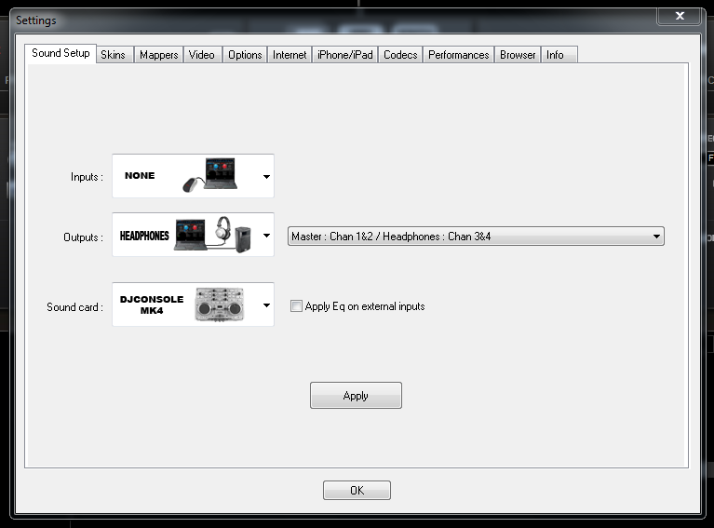Open the Codecs tab
Screen dimensions: 714x528
point(400,55)
